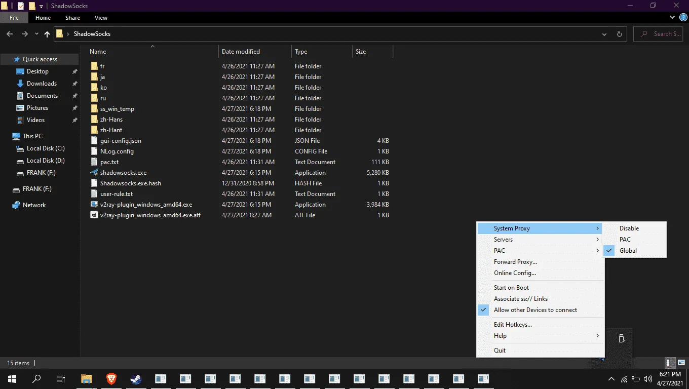Choose Edit Hotkeys... from the menu
Image resolution: width=689 pixels, height=389 pixels.
click(x=541, y=325)
